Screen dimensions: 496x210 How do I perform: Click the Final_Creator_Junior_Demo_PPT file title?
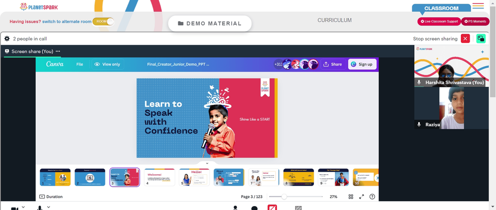coord(178,65)
